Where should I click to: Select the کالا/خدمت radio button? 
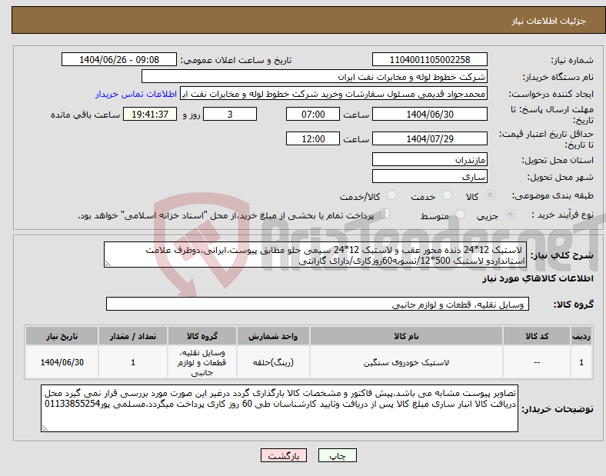(392, 195)
